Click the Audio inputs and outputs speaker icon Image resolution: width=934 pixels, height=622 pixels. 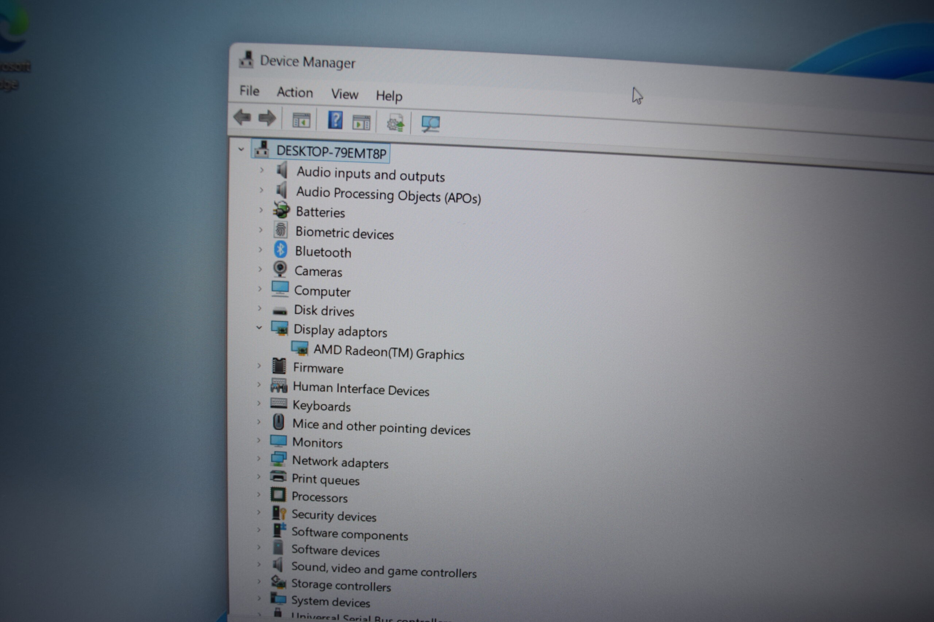click(282, 170)
